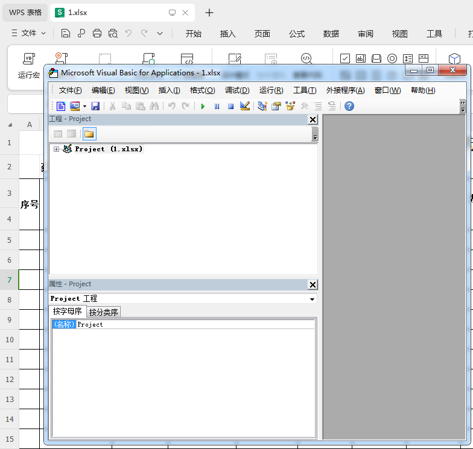Open the Insert UserForm dropdown arrow
Image resolution: width=473 pixels, height=449 pixels.
84,106
